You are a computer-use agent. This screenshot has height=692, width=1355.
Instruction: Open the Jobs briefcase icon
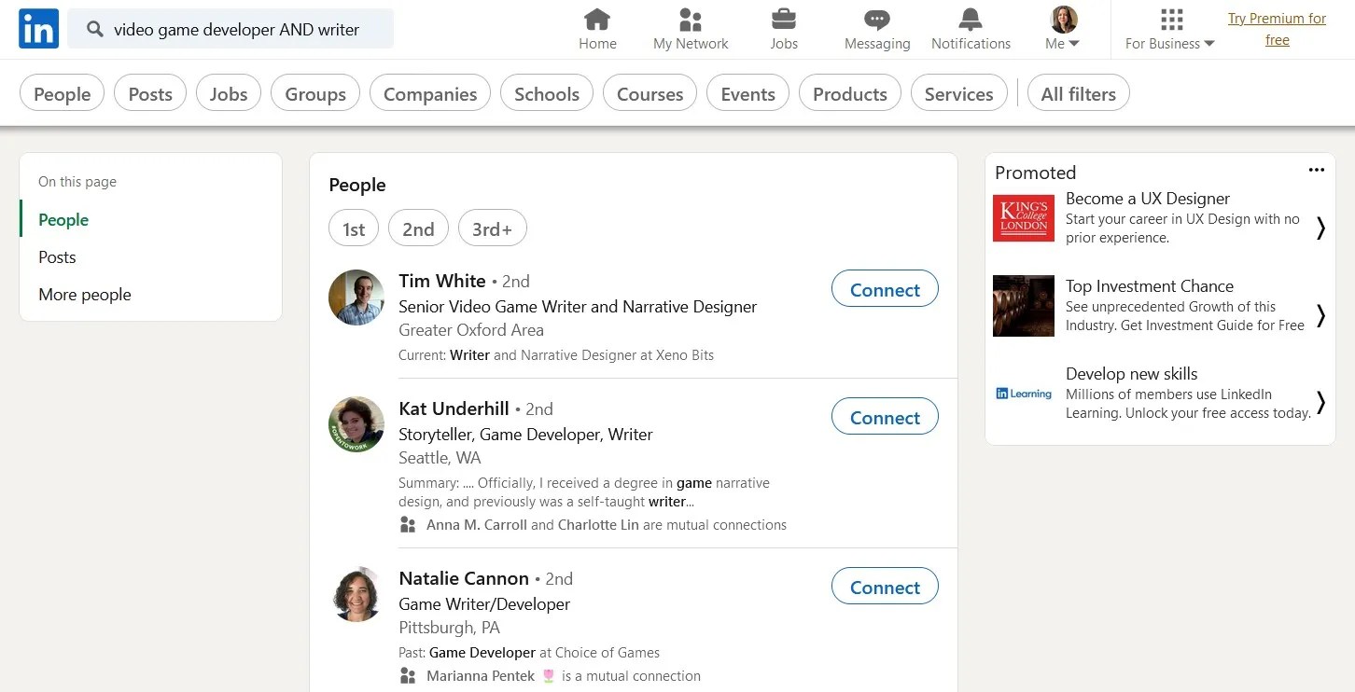pos(783,19)
